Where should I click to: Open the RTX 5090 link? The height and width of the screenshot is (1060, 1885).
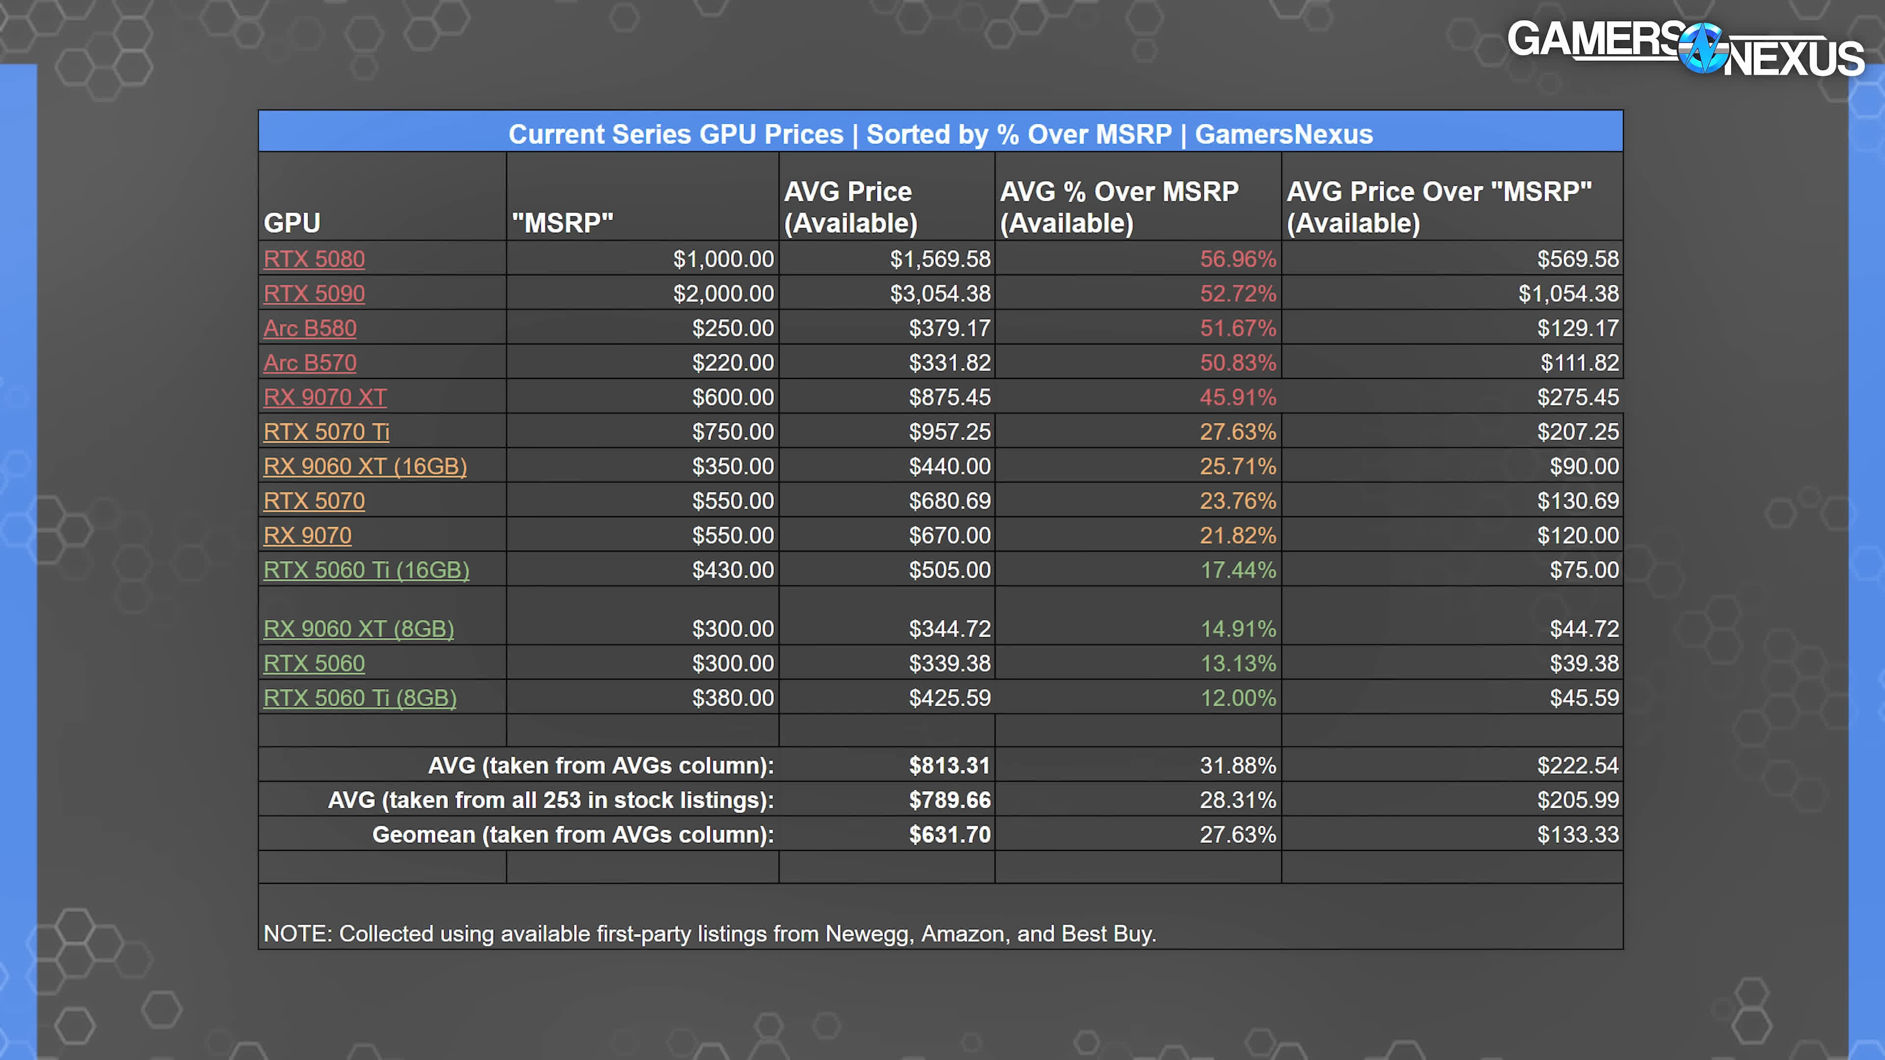[x=314, y=293]
